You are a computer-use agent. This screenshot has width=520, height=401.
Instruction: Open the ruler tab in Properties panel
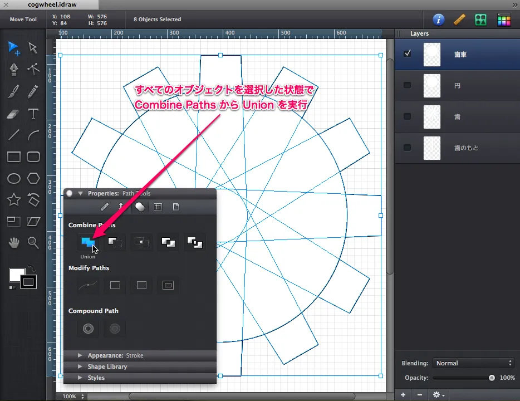coord(104,207)
